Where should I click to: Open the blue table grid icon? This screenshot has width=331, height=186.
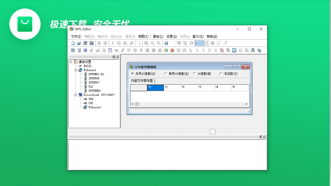point(110,50)
